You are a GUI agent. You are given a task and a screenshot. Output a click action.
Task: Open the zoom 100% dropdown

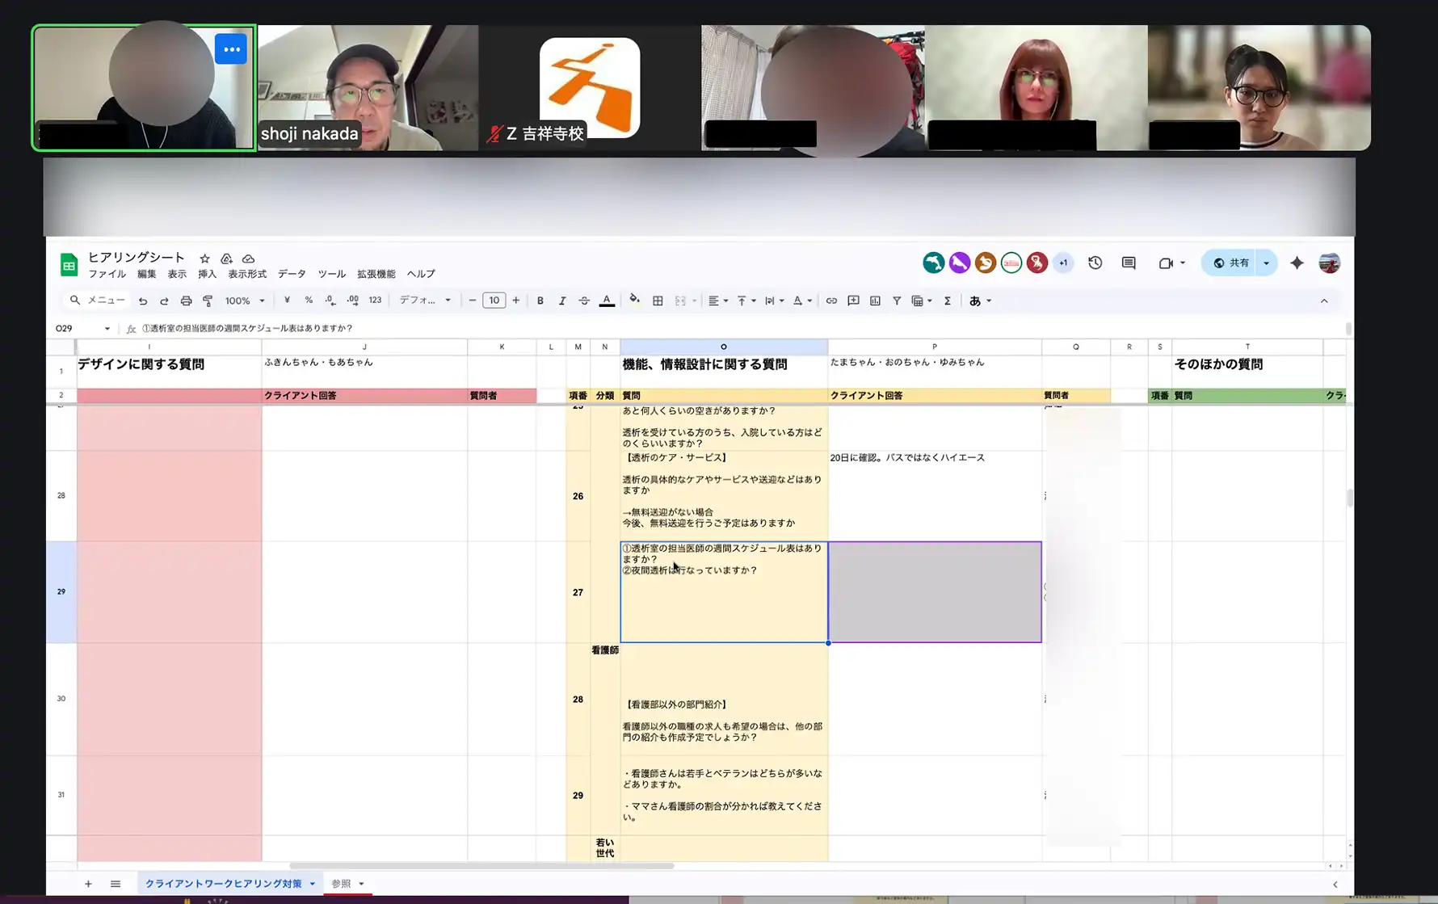(x=245, y=301)
